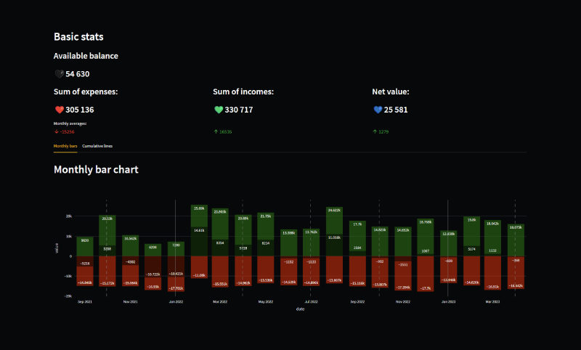Click the green up arrow under incomes
581x350 pixels.
coord(215,131)
